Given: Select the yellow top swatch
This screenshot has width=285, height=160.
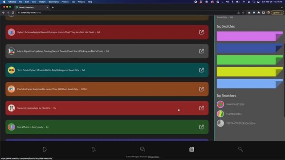Looking at the screenshot, I should (x=250, y=72).
